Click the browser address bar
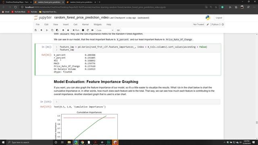 [x=114, y=7]
